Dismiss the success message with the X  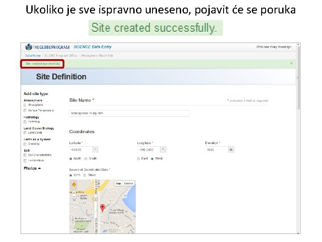[292, 63]
